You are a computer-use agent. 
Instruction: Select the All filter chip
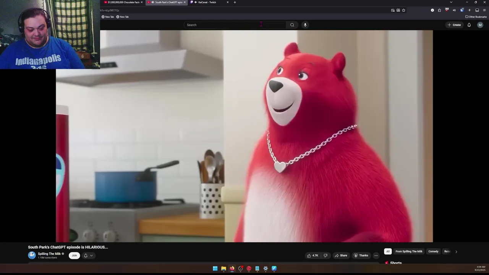click(388, 251)
